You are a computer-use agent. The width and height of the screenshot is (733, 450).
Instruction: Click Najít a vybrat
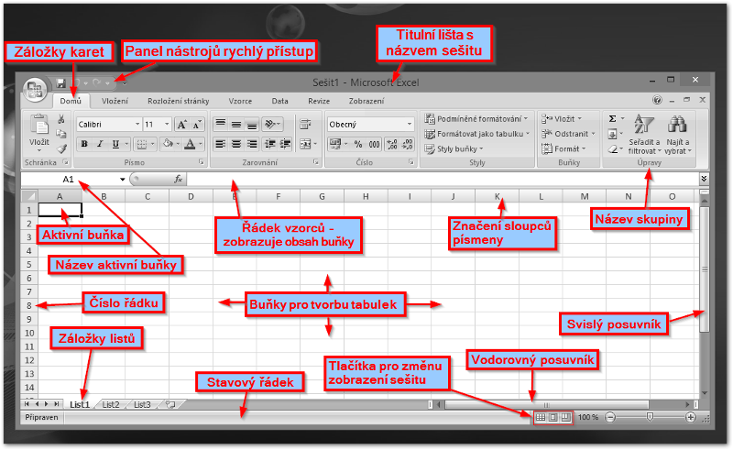(x=677, y=135)
